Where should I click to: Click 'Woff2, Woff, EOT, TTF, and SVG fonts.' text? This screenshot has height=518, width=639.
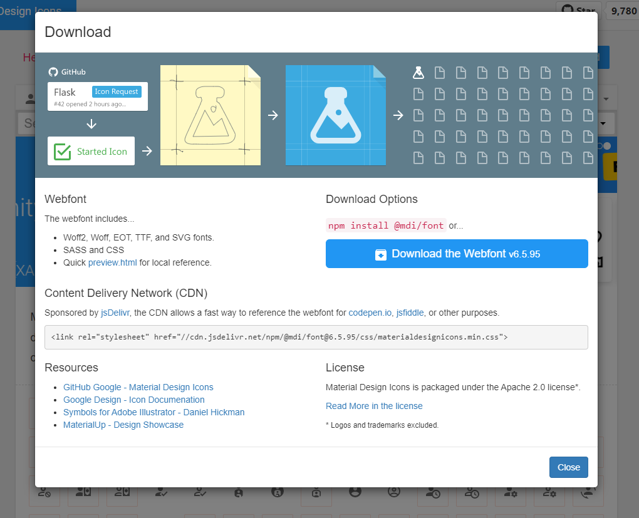138,237
